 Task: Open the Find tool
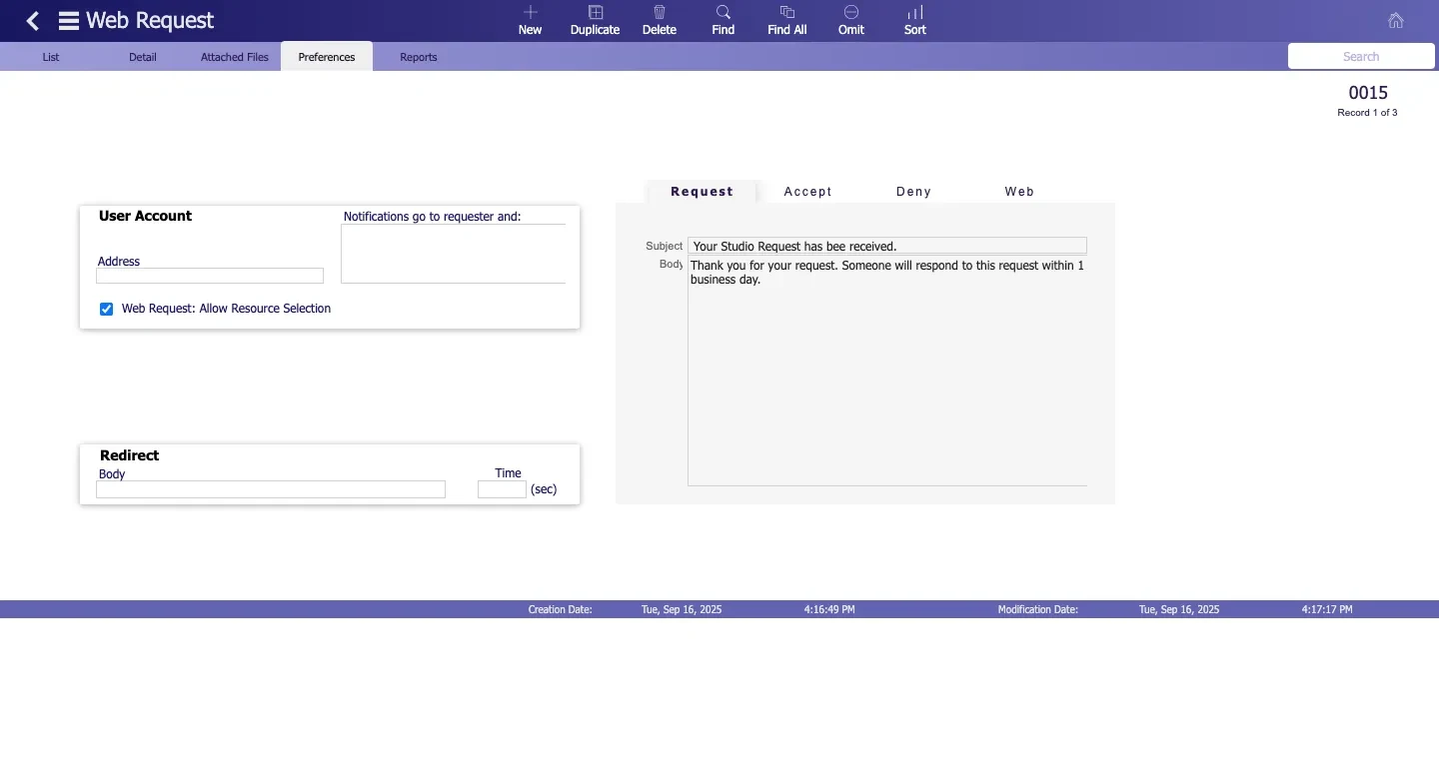pyautogui.click(x=723, y=20)
